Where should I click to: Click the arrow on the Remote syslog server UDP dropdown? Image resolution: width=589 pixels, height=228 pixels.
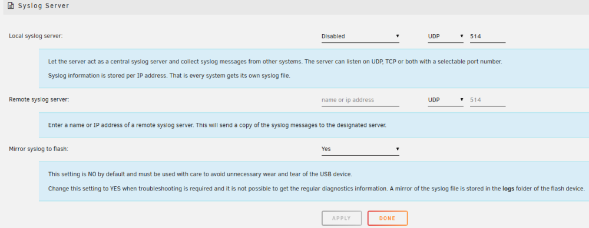pyautogui.click(x=462, y=100)
